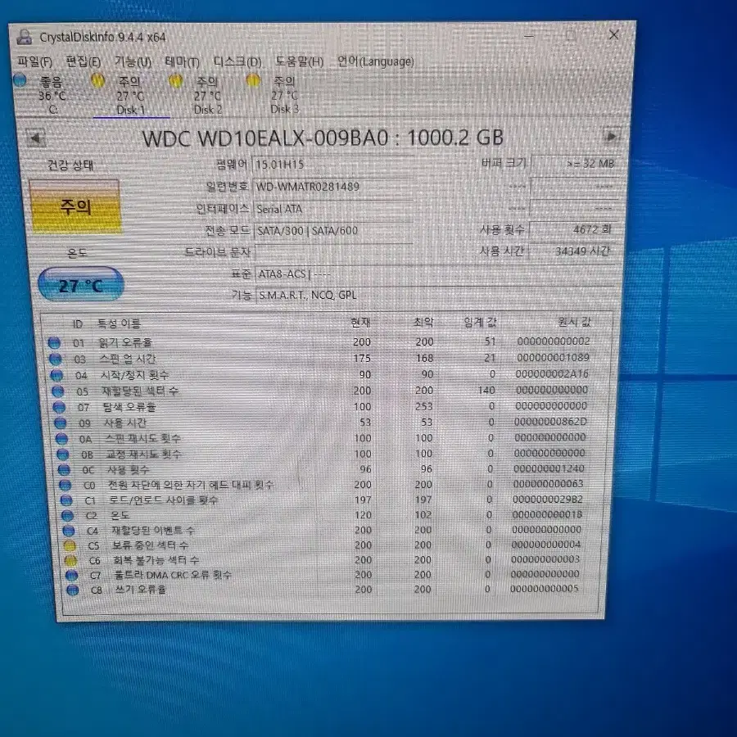Go to previous disk with left arrow
Image resolution: width=737 pixels, height=737 pixels.
(x=35, y=138)
